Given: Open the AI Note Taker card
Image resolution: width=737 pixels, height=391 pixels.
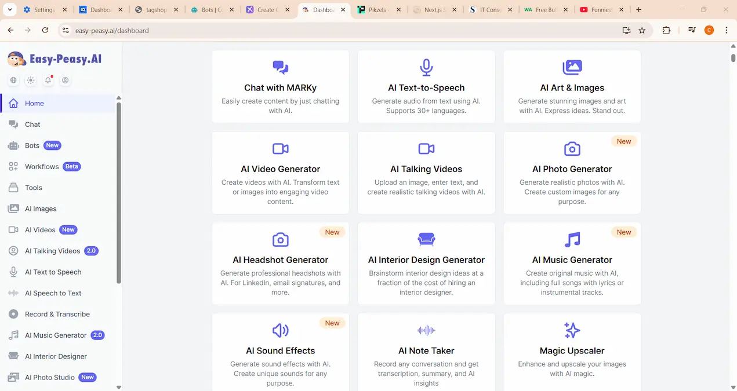Looking at the screenshot, I should (x=426, y=352).
